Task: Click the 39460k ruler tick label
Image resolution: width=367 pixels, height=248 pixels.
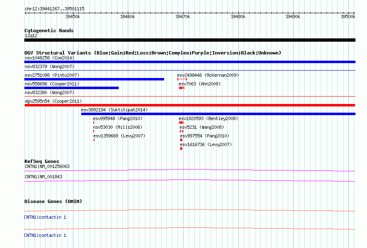Action: click(x=127, y=17)
